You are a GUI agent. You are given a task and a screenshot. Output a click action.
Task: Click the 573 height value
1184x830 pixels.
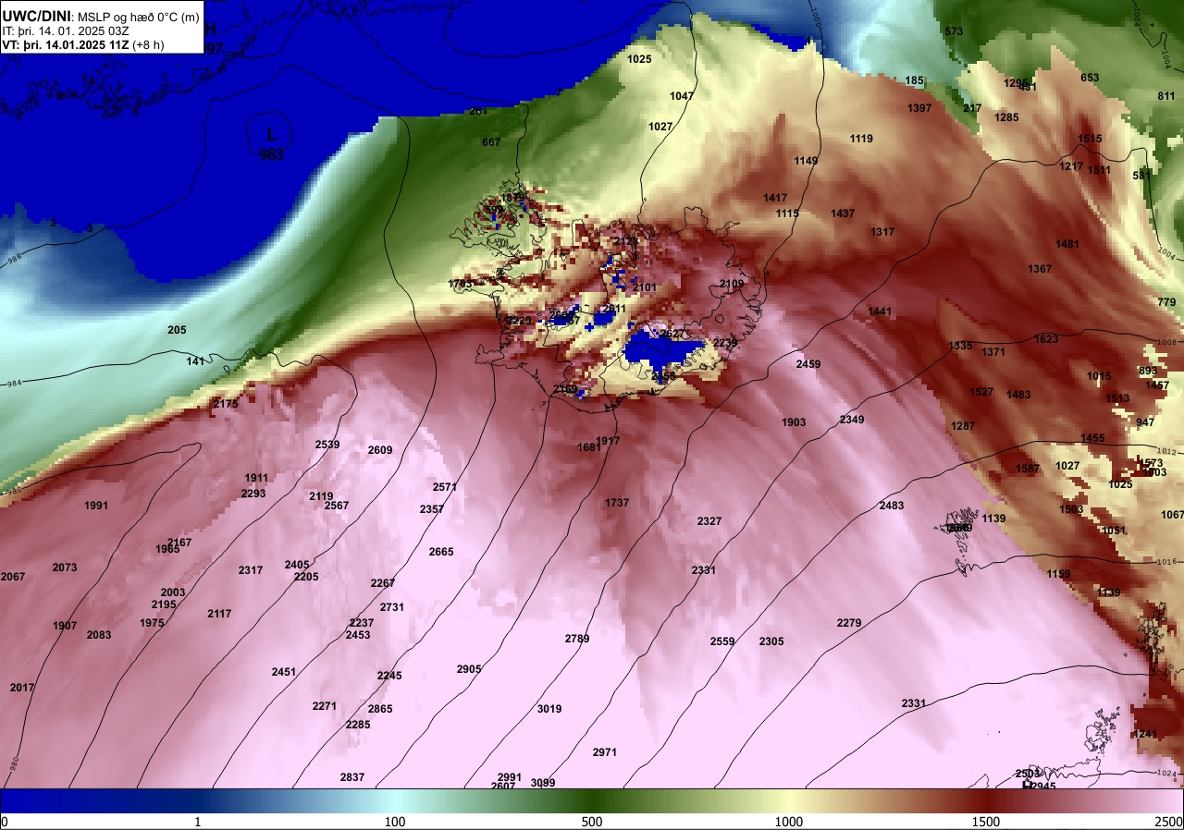pyautogui.click(x=954, y=31)
